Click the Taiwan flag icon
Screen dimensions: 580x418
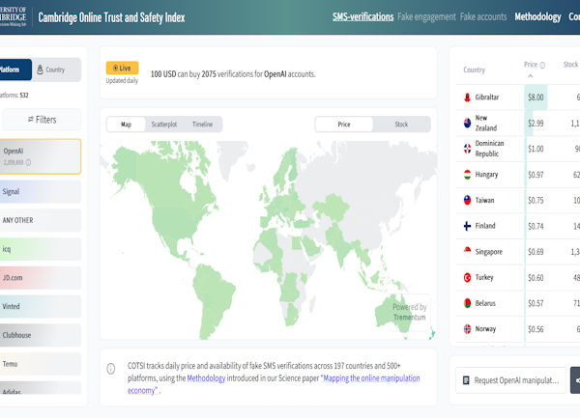point(467,200)
